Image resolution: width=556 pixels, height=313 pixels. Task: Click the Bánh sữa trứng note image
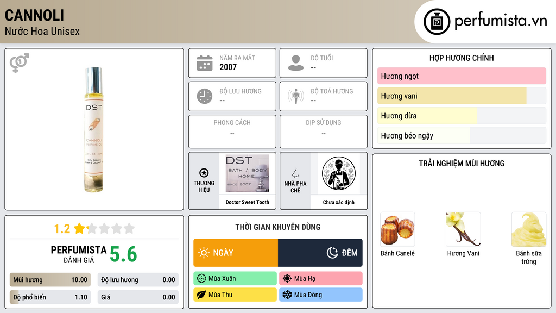point(529,229)
